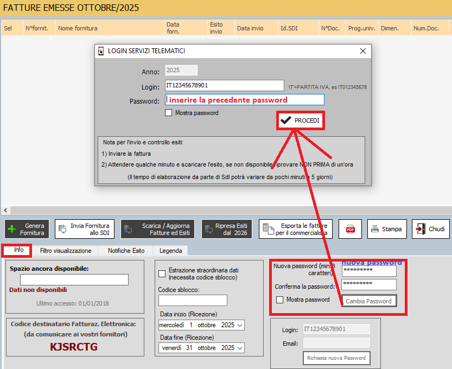Open the Data fine date dropdown

coord(240,348)
